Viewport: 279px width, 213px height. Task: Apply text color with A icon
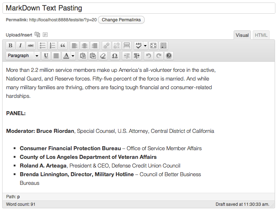(x=66, y=56)
